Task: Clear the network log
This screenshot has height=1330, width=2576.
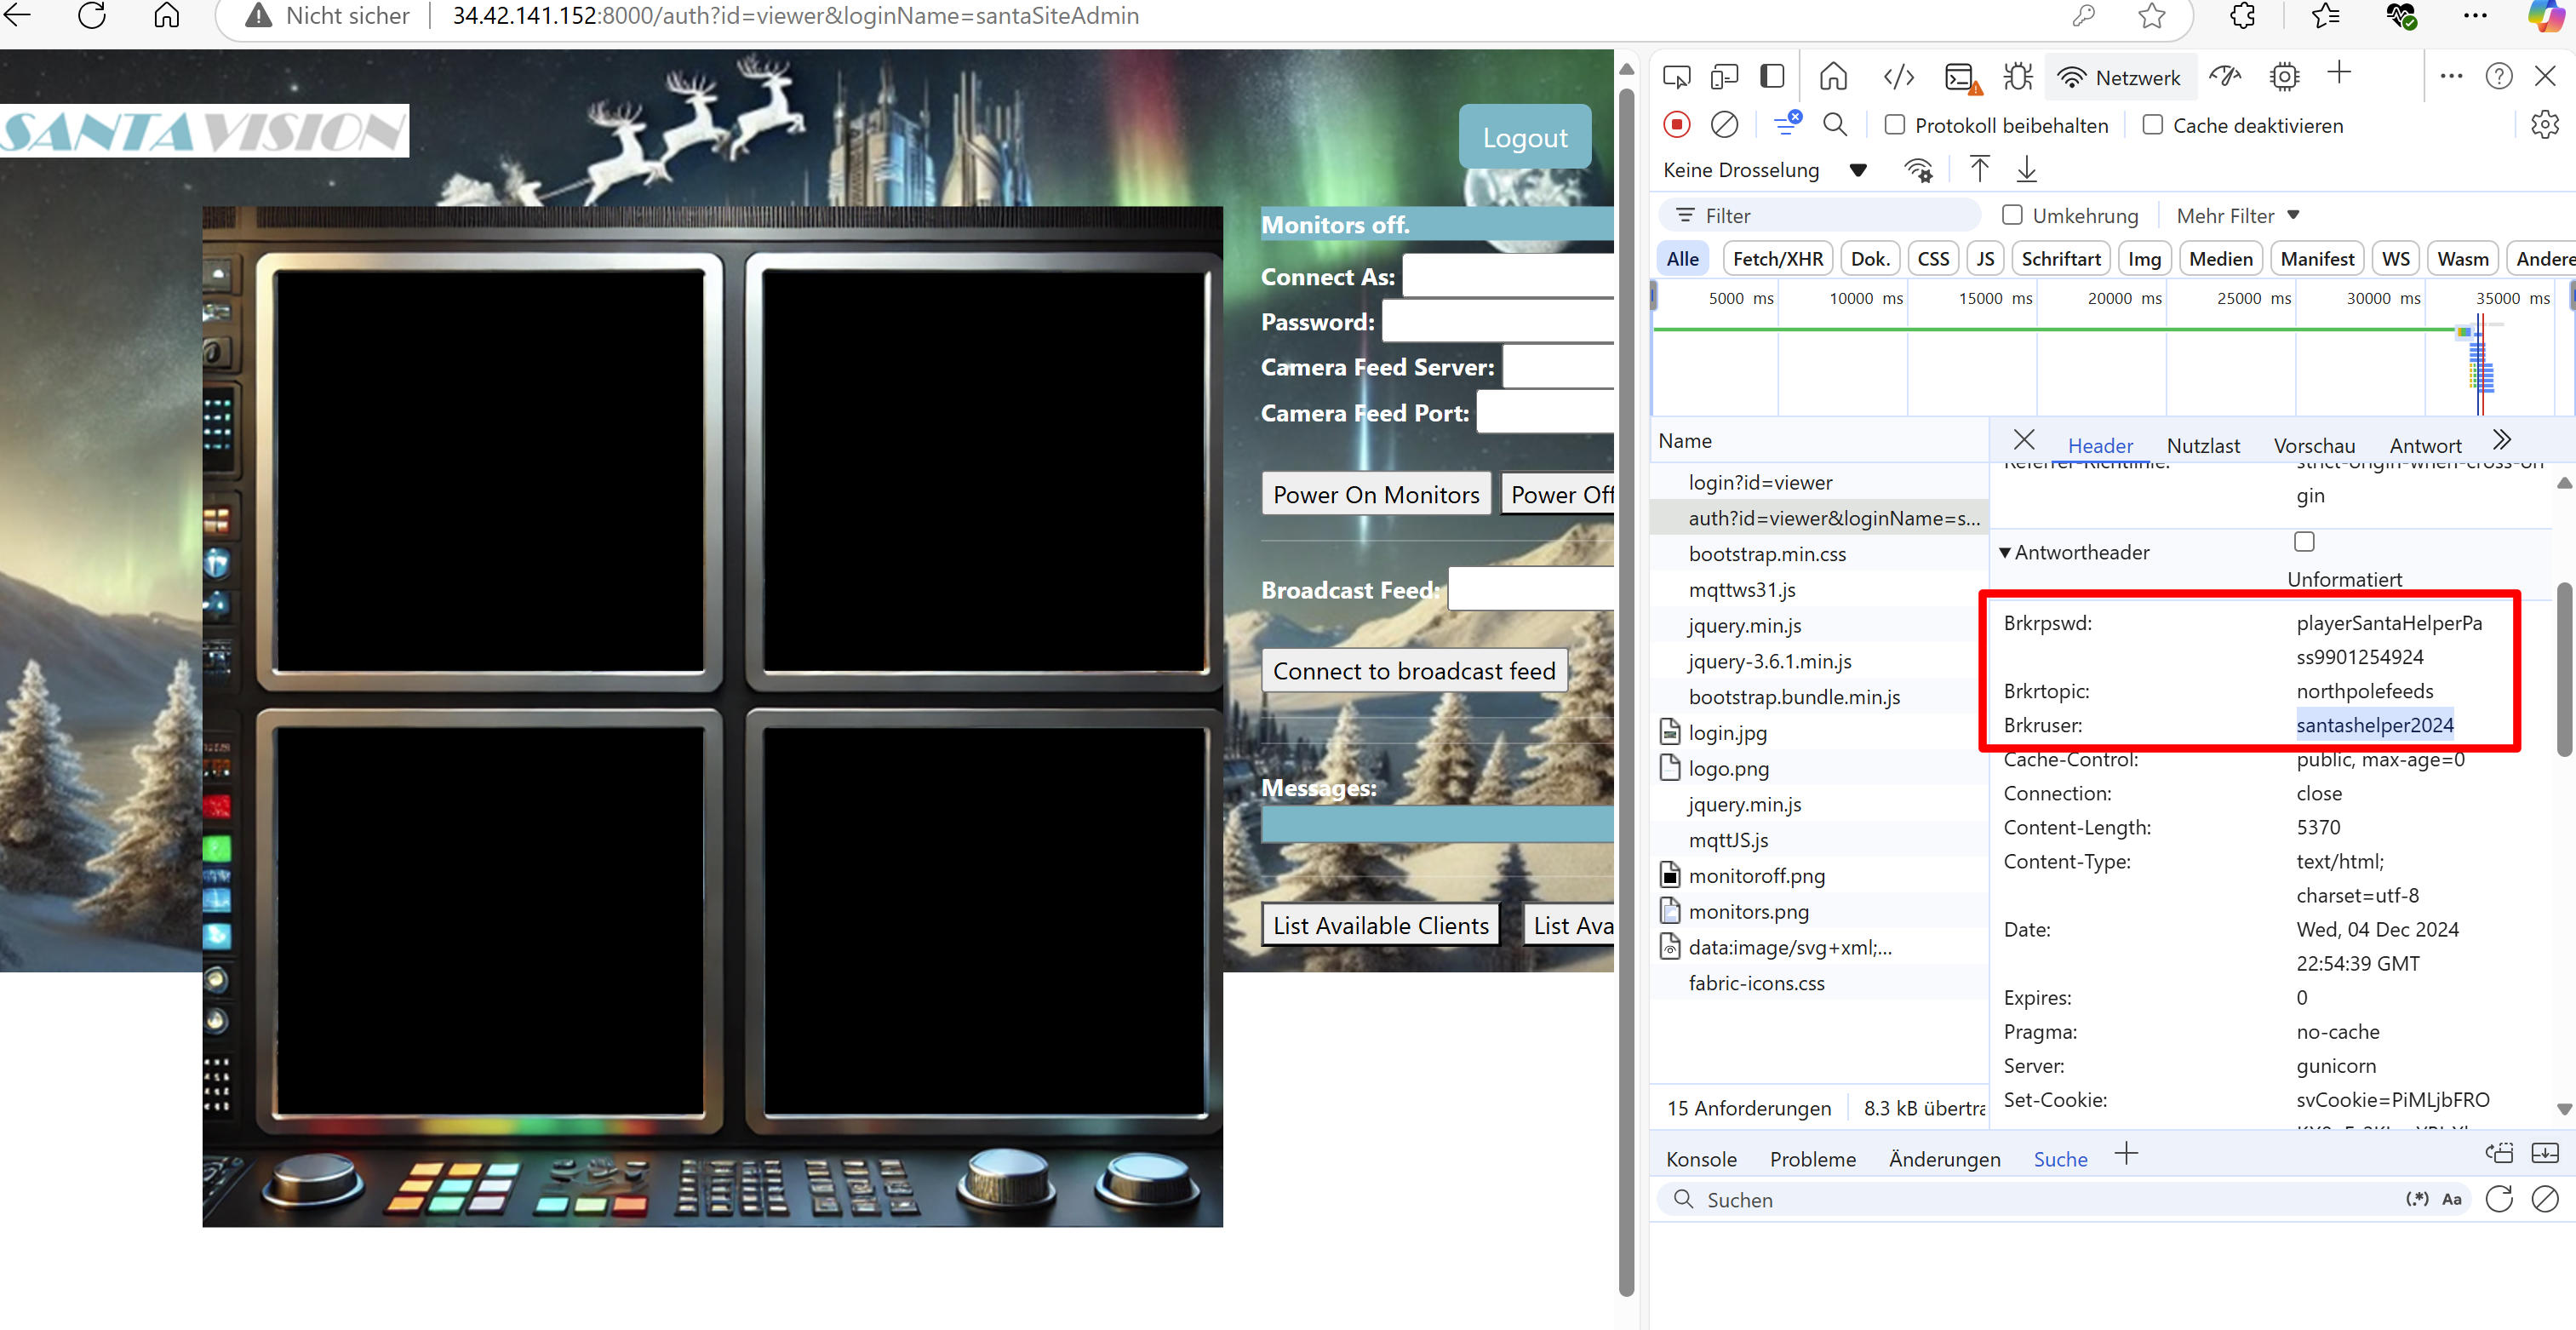Action: pos(1724,125)
